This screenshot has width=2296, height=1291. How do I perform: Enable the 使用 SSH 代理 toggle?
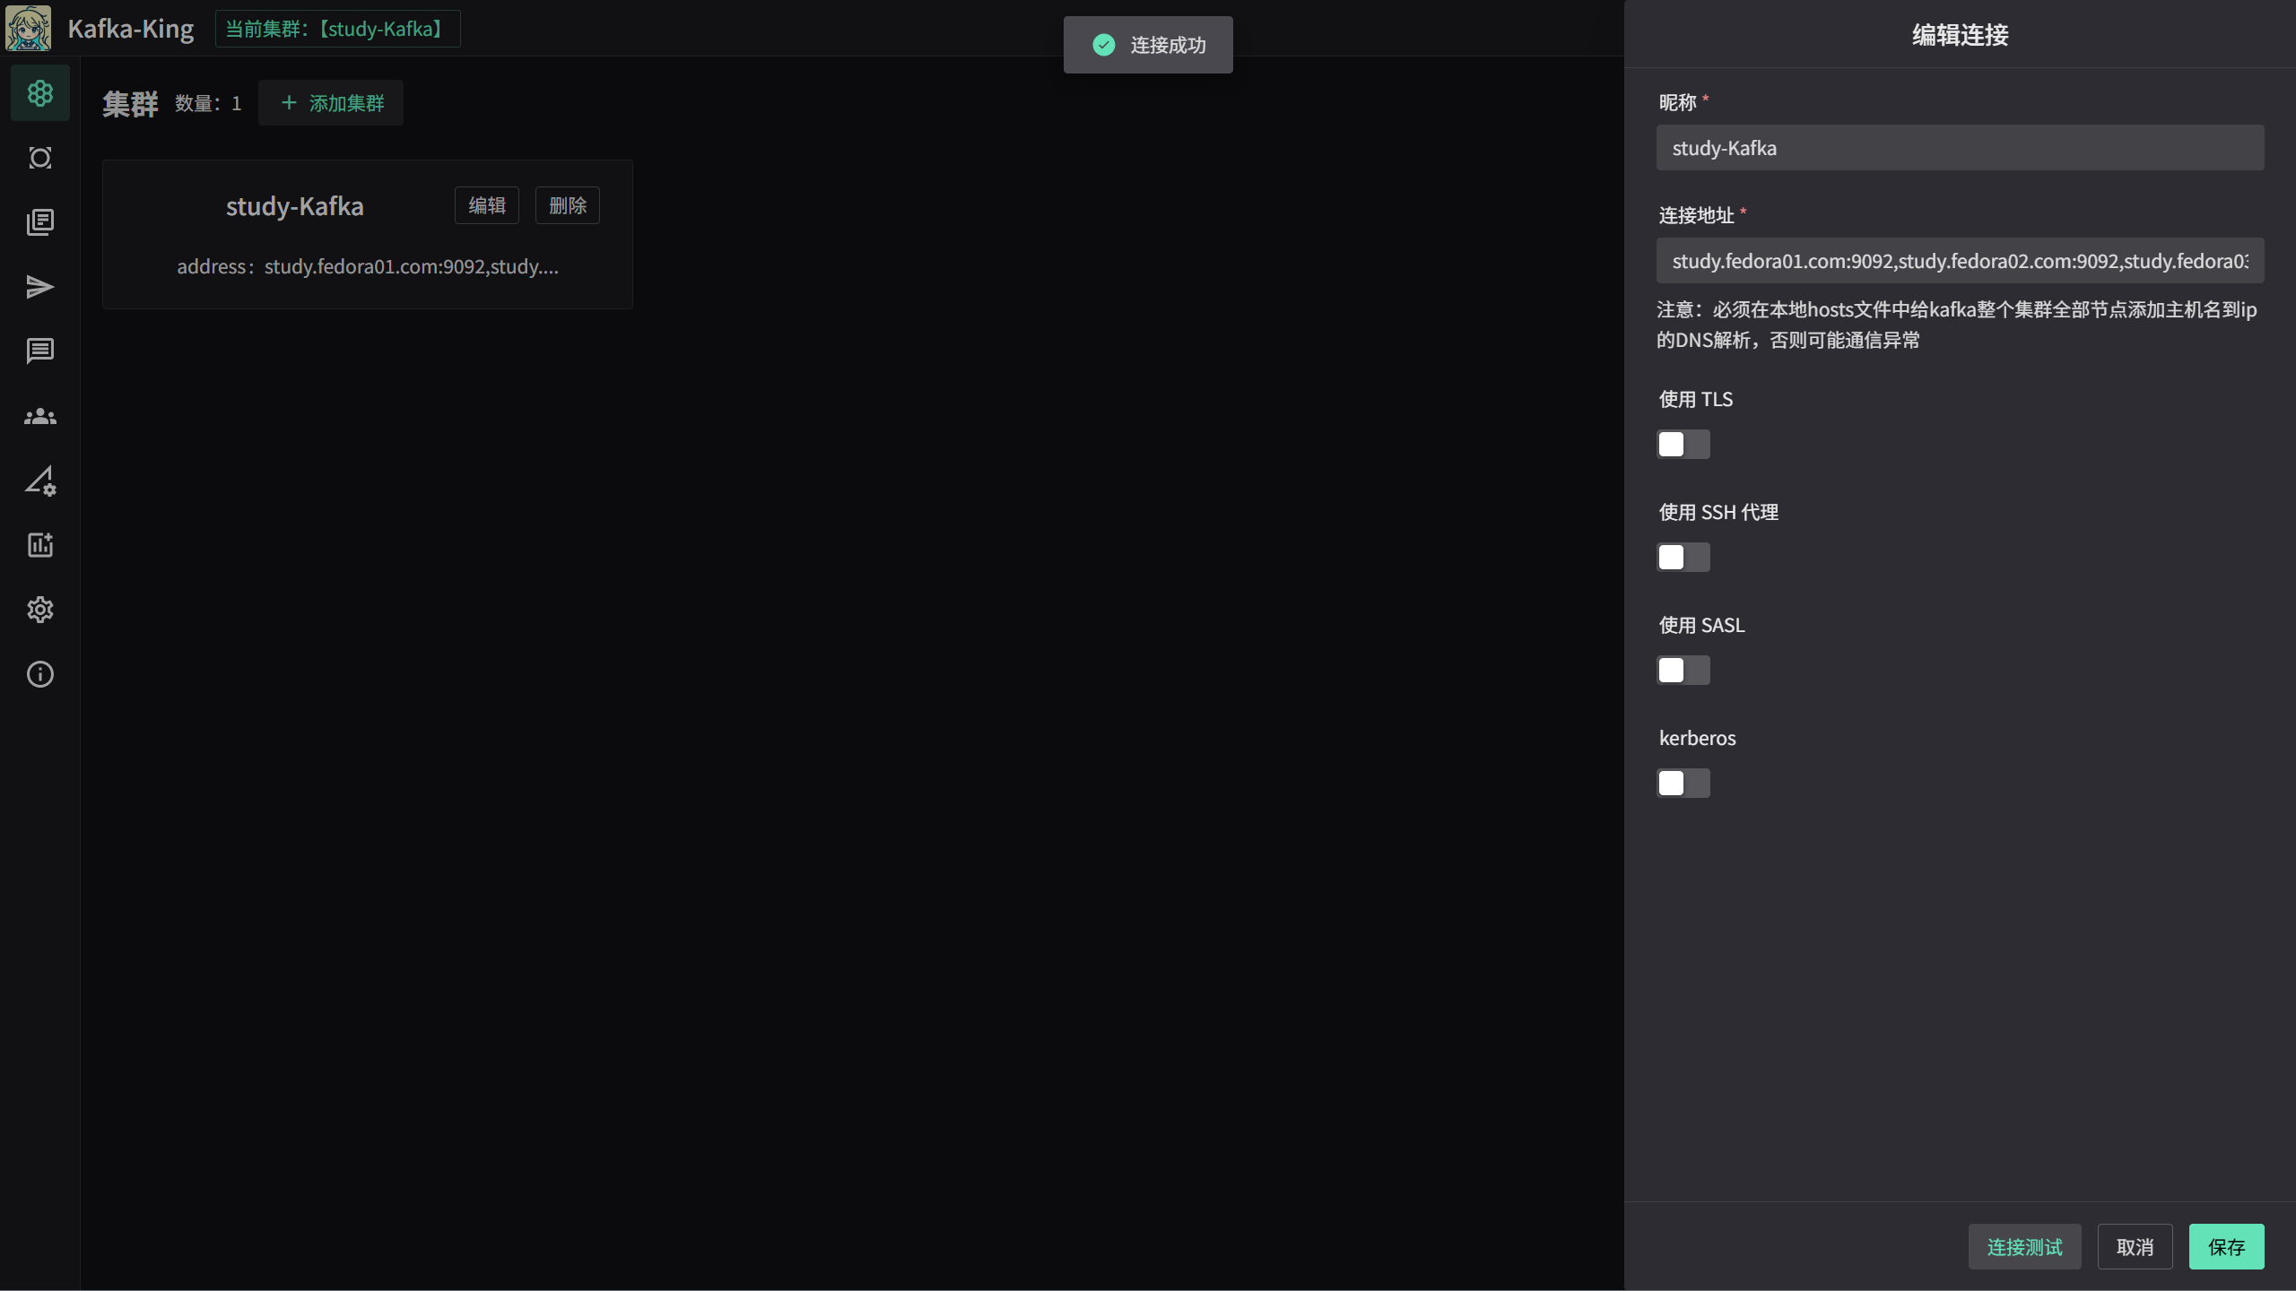click(1683, 557)
